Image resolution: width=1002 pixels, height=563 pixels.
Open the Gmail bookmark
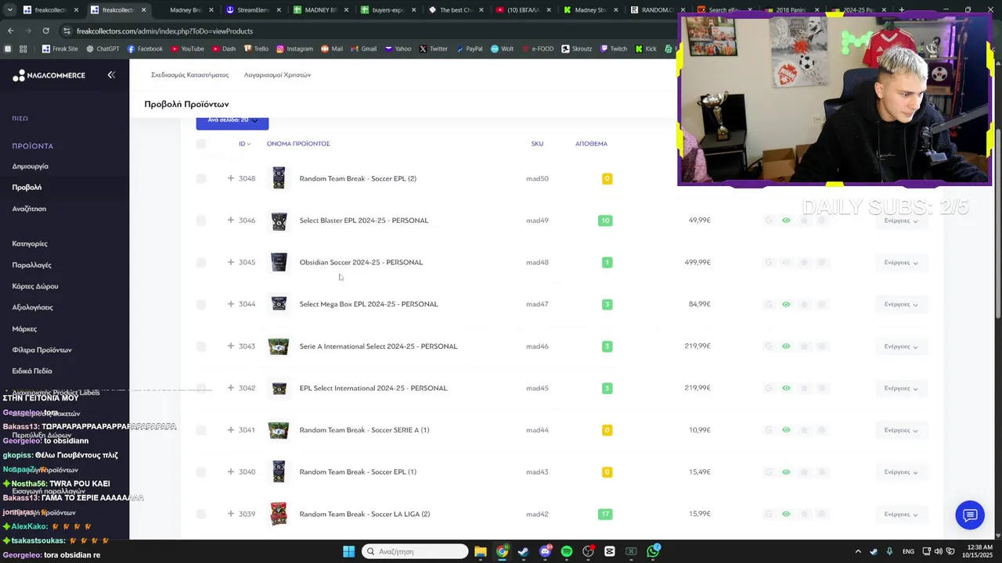(x=364, y=48)
